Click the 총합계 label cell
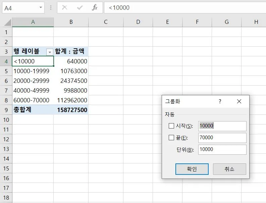The height and width of the screenshot is (203, 266). (x=33, y=110)
